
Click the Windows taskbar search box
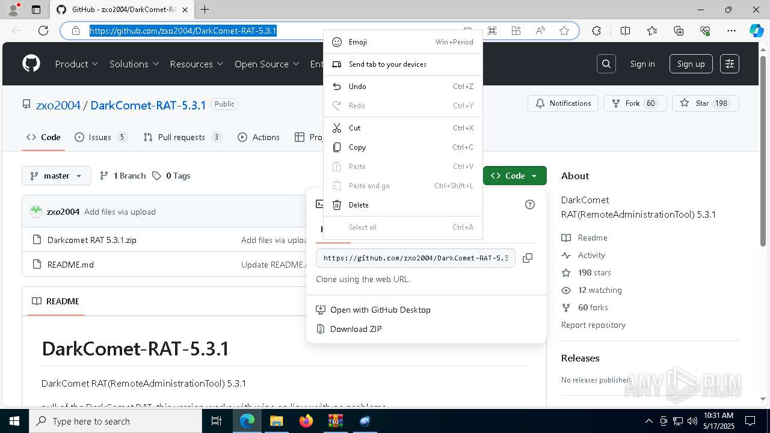point(115,421)
